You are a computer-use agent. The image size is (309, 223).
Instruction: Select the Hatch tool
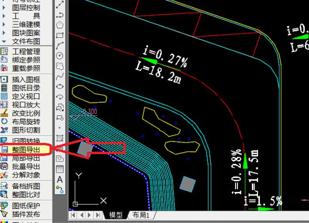[x=60, y=138]
